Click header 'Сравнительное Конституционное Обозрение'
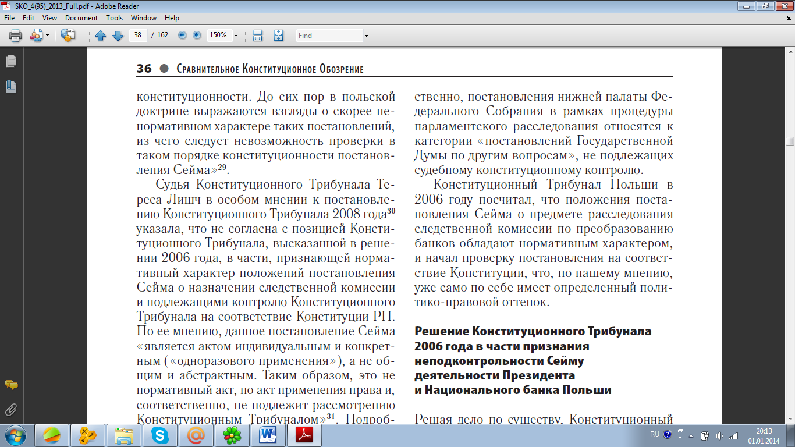Image resolution: width=795 pixels, height=447 pixels. click(x=269, y=69)
